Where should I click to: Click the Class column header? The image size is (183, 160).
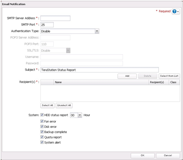coord(174,82)
